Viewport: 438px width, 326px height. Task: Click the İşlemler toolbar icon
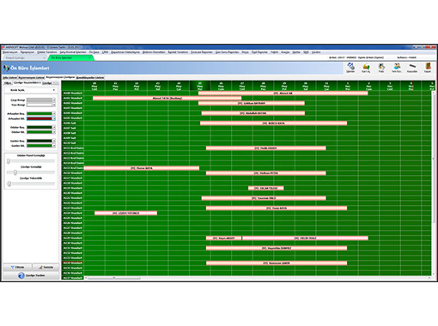[x=350, y=68]
